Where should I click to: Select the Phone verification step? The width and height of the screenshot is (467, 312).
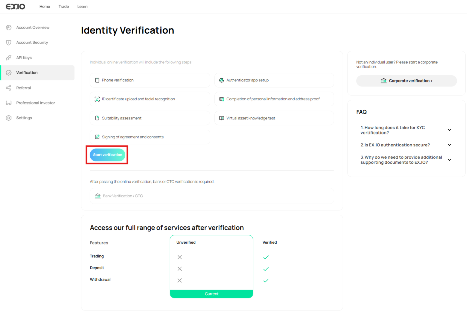(150, 80)
